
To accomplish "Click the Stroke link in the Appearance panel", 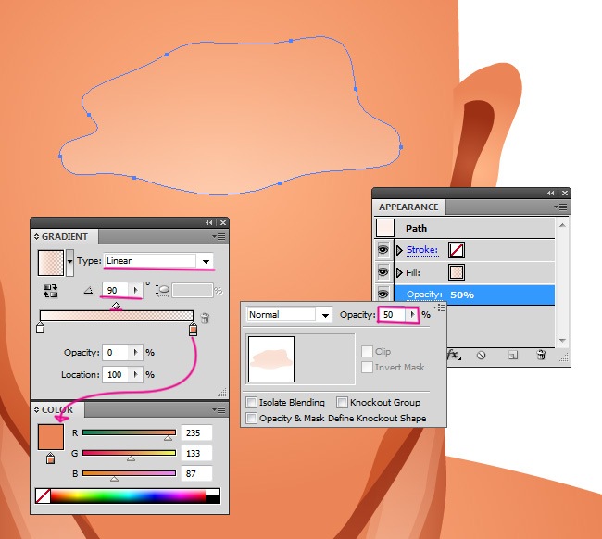I will tap(422, 250).
